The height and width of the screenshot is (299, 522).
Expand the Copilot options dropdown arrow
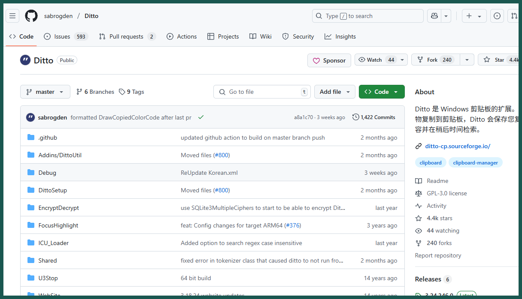click(x=446, y=16)
